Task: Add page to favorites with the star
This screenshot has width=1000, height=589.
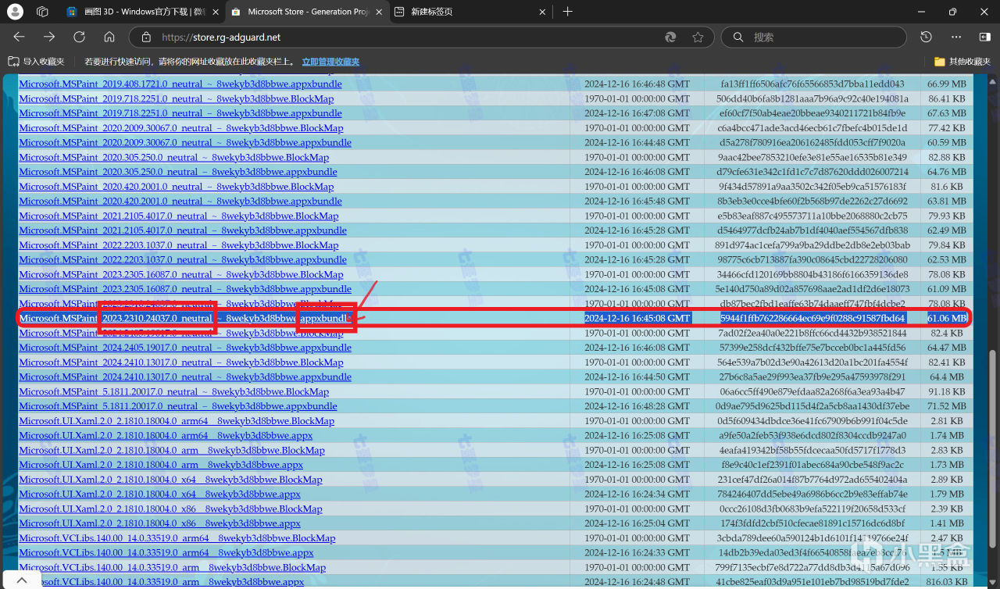Action: (698, 37)
